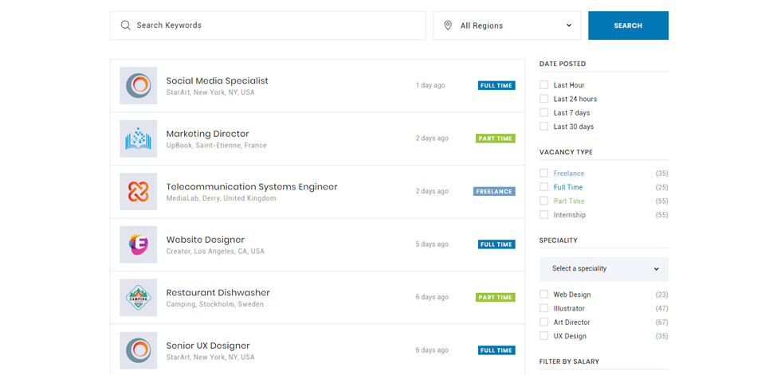781x375 pixels.
Task: Enable the Part Time vacancy filter
Action: [544, 201]
